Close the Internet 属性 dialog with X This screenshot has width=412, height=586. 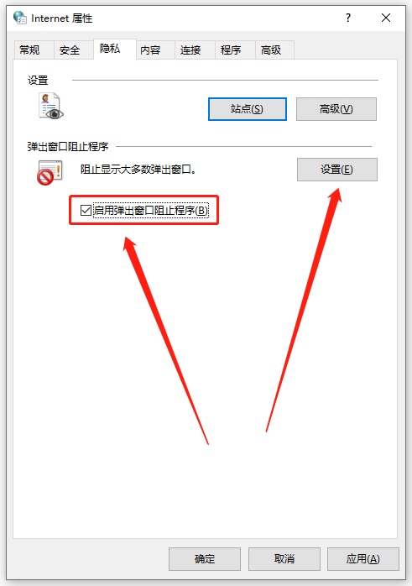click(386, 18)
